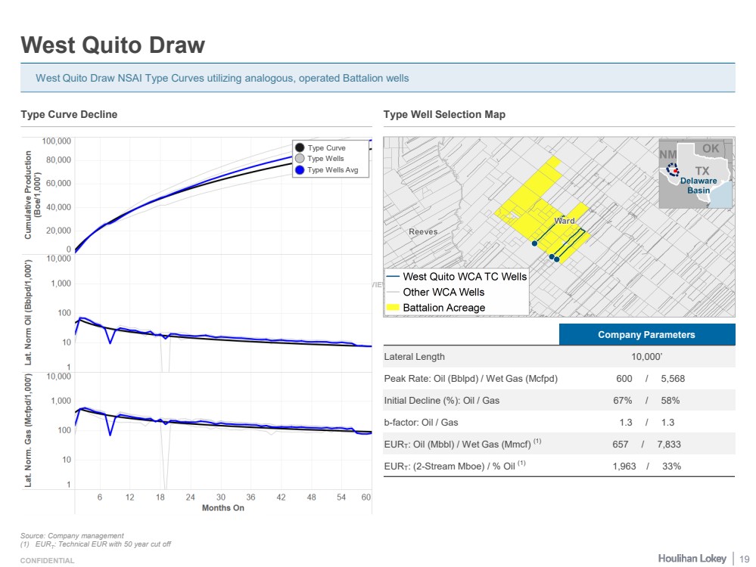Select the Other WCA Wells legend entry

443,292
